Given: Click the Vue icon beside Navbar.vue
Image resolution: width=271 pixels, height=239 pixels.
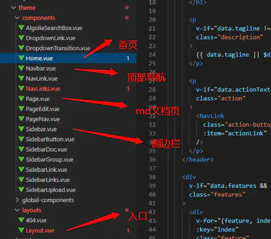Looking at the screenshot, I should click(x=21, y=68).
